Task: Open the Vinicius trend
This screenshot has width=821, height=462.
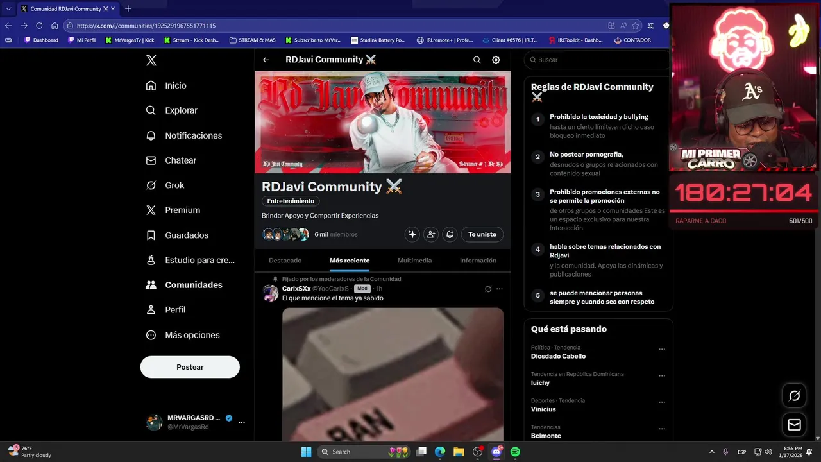Action: pos(543,409)
